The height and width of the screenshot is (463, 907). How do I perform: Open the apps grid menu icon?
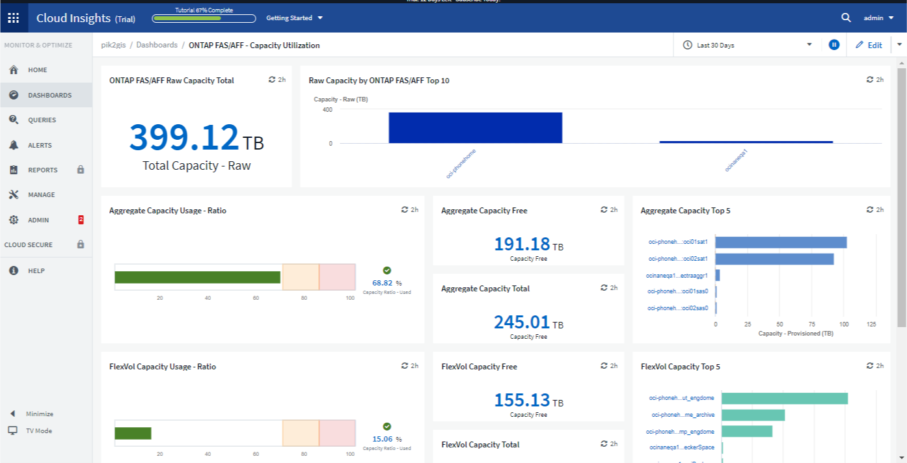pyautogui.click(x=13, y=18)
